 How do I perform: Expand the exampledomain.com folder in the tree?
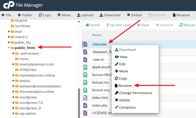(13, 64)
